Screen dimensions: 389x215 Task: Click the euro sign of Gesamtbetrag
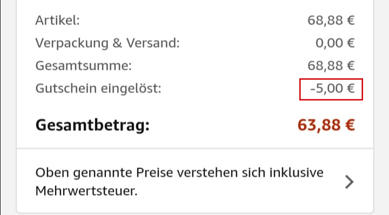[x=350, y=125]
